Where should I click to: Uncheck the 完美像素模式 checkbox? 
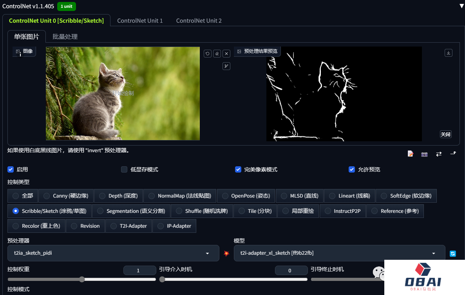238,169
